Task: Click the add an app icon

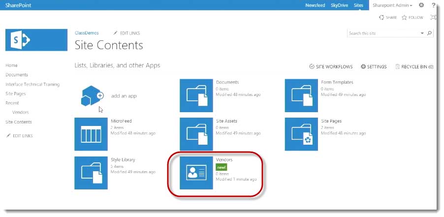Action: (x=92, y=95)
